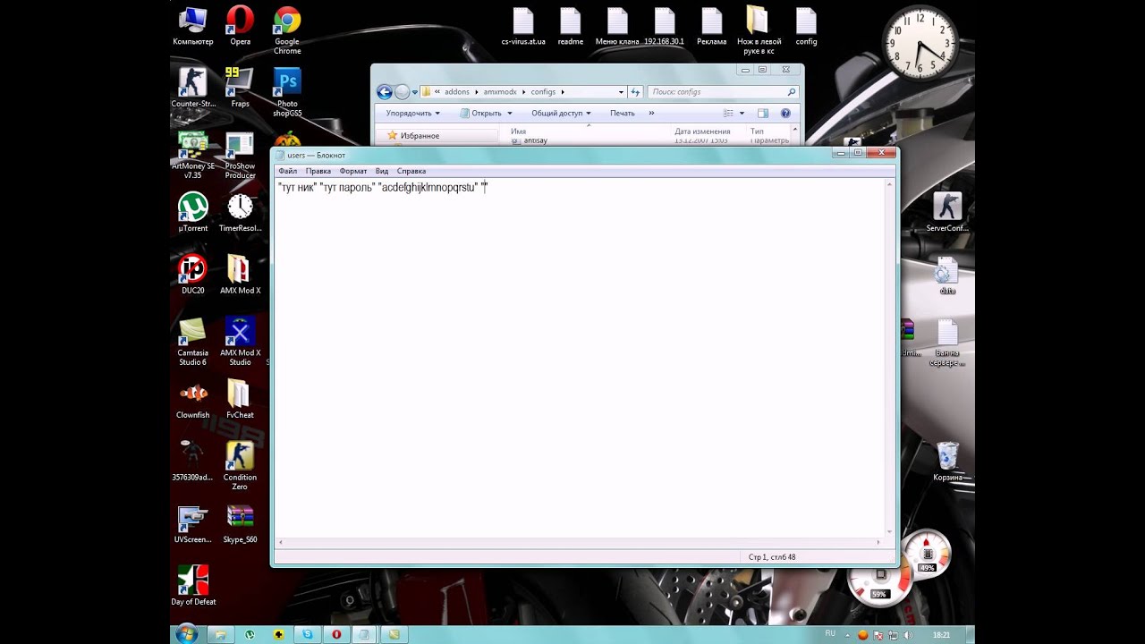Image resolution: width=1145 pixels, height=644 pixels.
Task: Click Notepad's vertical scrollbar up arrow
Action: [x=889, y=184]
